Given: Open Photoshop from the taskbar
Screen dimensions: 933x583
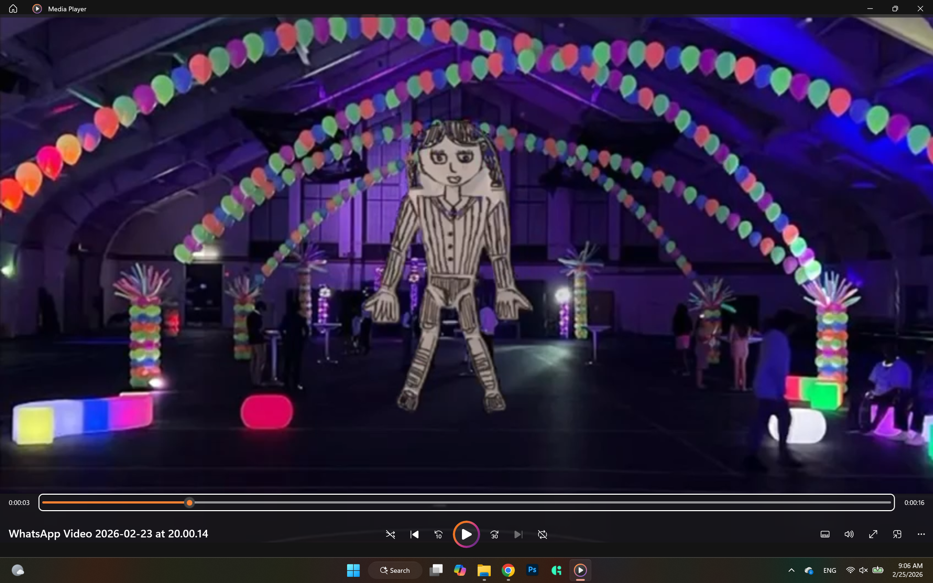Looking at the screenshot, I should coord(532,570).
